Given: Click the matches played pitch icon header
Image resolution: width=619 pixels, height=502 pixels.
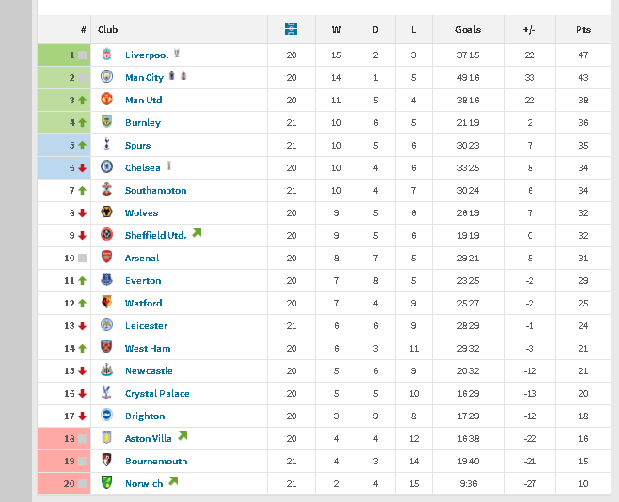Looking at the screenshot, I should (x=291, y=29).
